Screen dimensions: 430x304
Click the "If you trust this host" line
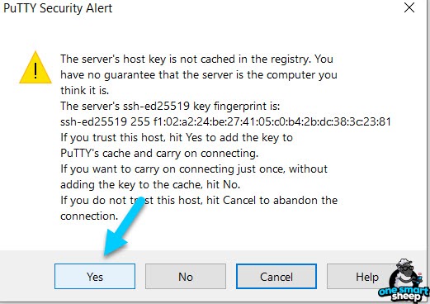point(177,137)
